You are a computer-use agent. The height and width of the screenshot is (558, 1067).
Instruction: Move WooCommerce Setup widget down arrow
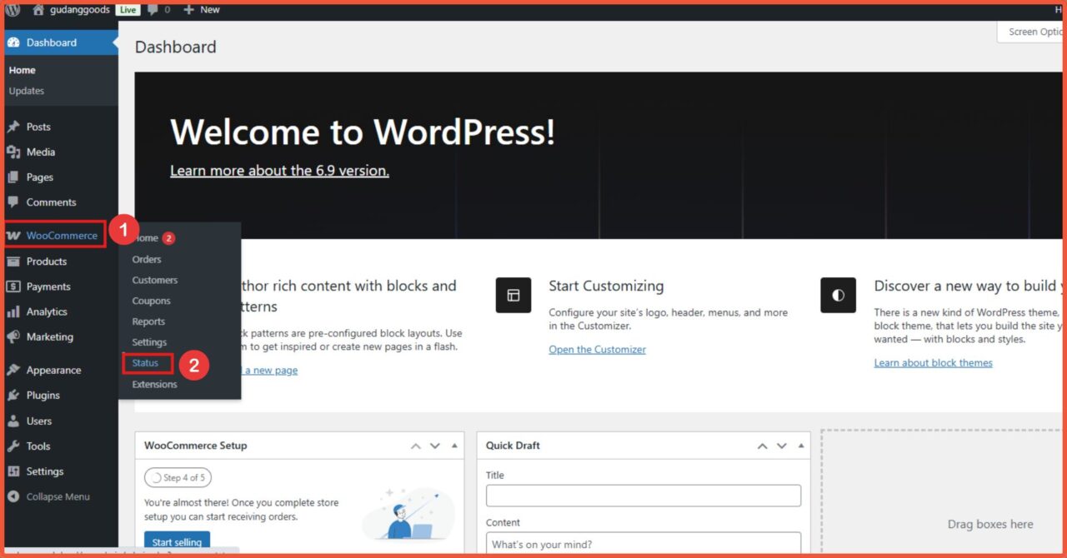[434, 446]
